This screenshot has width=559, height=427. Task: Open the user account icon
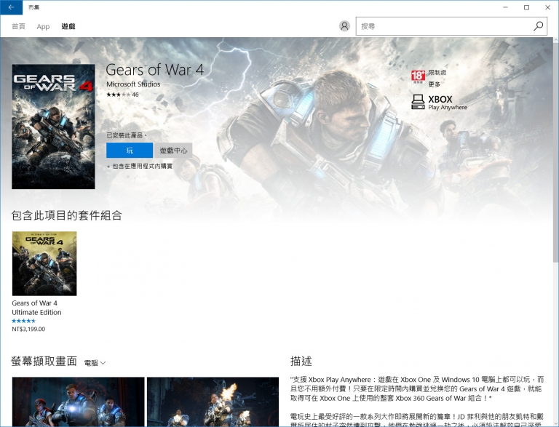[344, 26]
